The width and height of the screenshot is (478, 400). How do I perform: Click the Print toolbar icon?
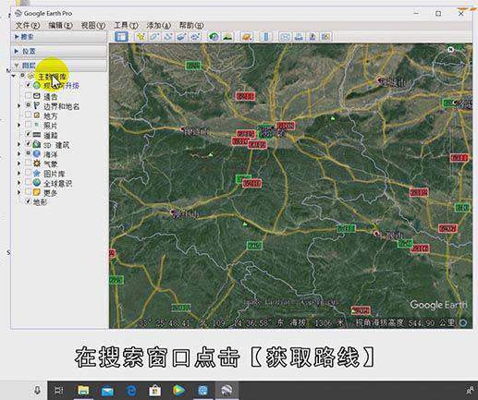(x=299, y=37)
